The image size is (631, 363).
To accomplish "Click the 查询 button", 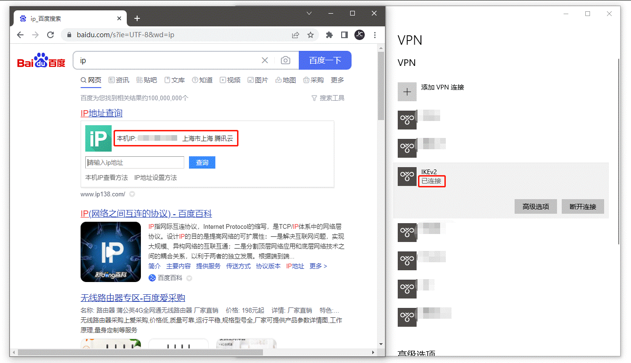I will point(202,162).
